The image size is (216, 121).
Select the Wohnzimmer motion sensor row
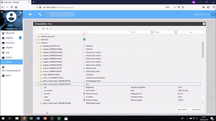click(118, 68)
